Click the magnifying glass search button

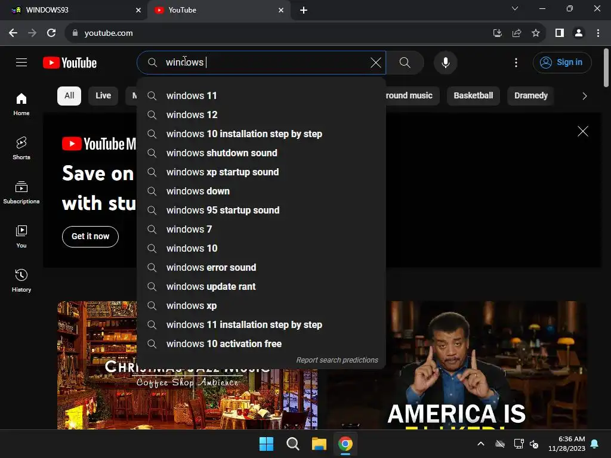[405, 62]
